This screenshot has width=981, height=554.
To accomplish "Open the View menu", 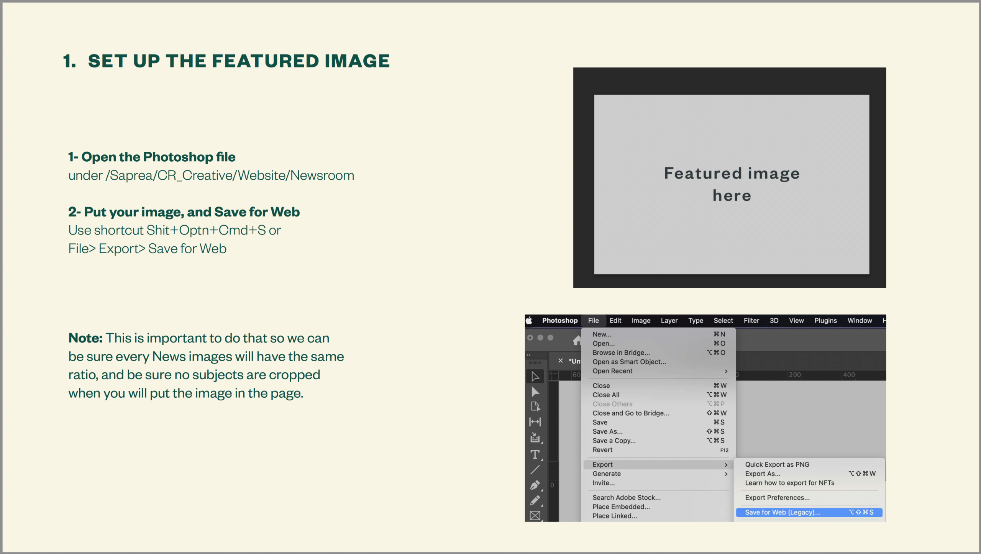I will (x=796, y=320).
